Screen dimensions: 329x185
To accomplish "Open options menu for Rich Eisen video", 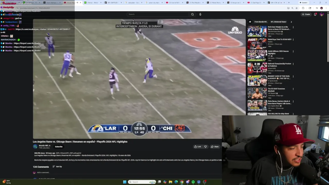I will (293, 27).
